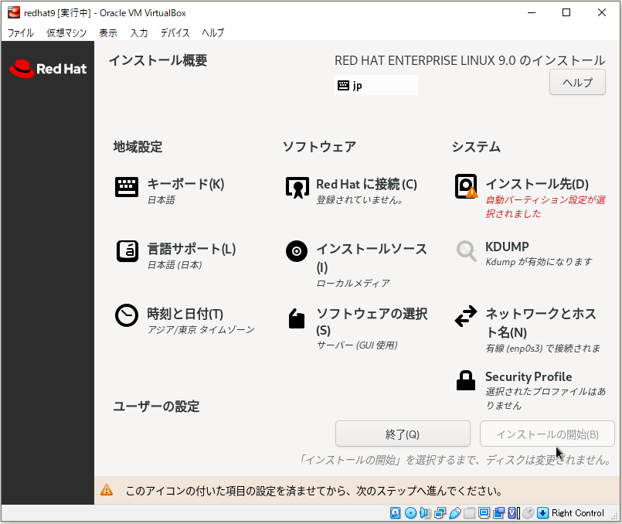The width and height of the screenshot is (622, 524).
Task: Click the red 自動パーティション設定が選択されました warning text
Action: click(546, 206)
